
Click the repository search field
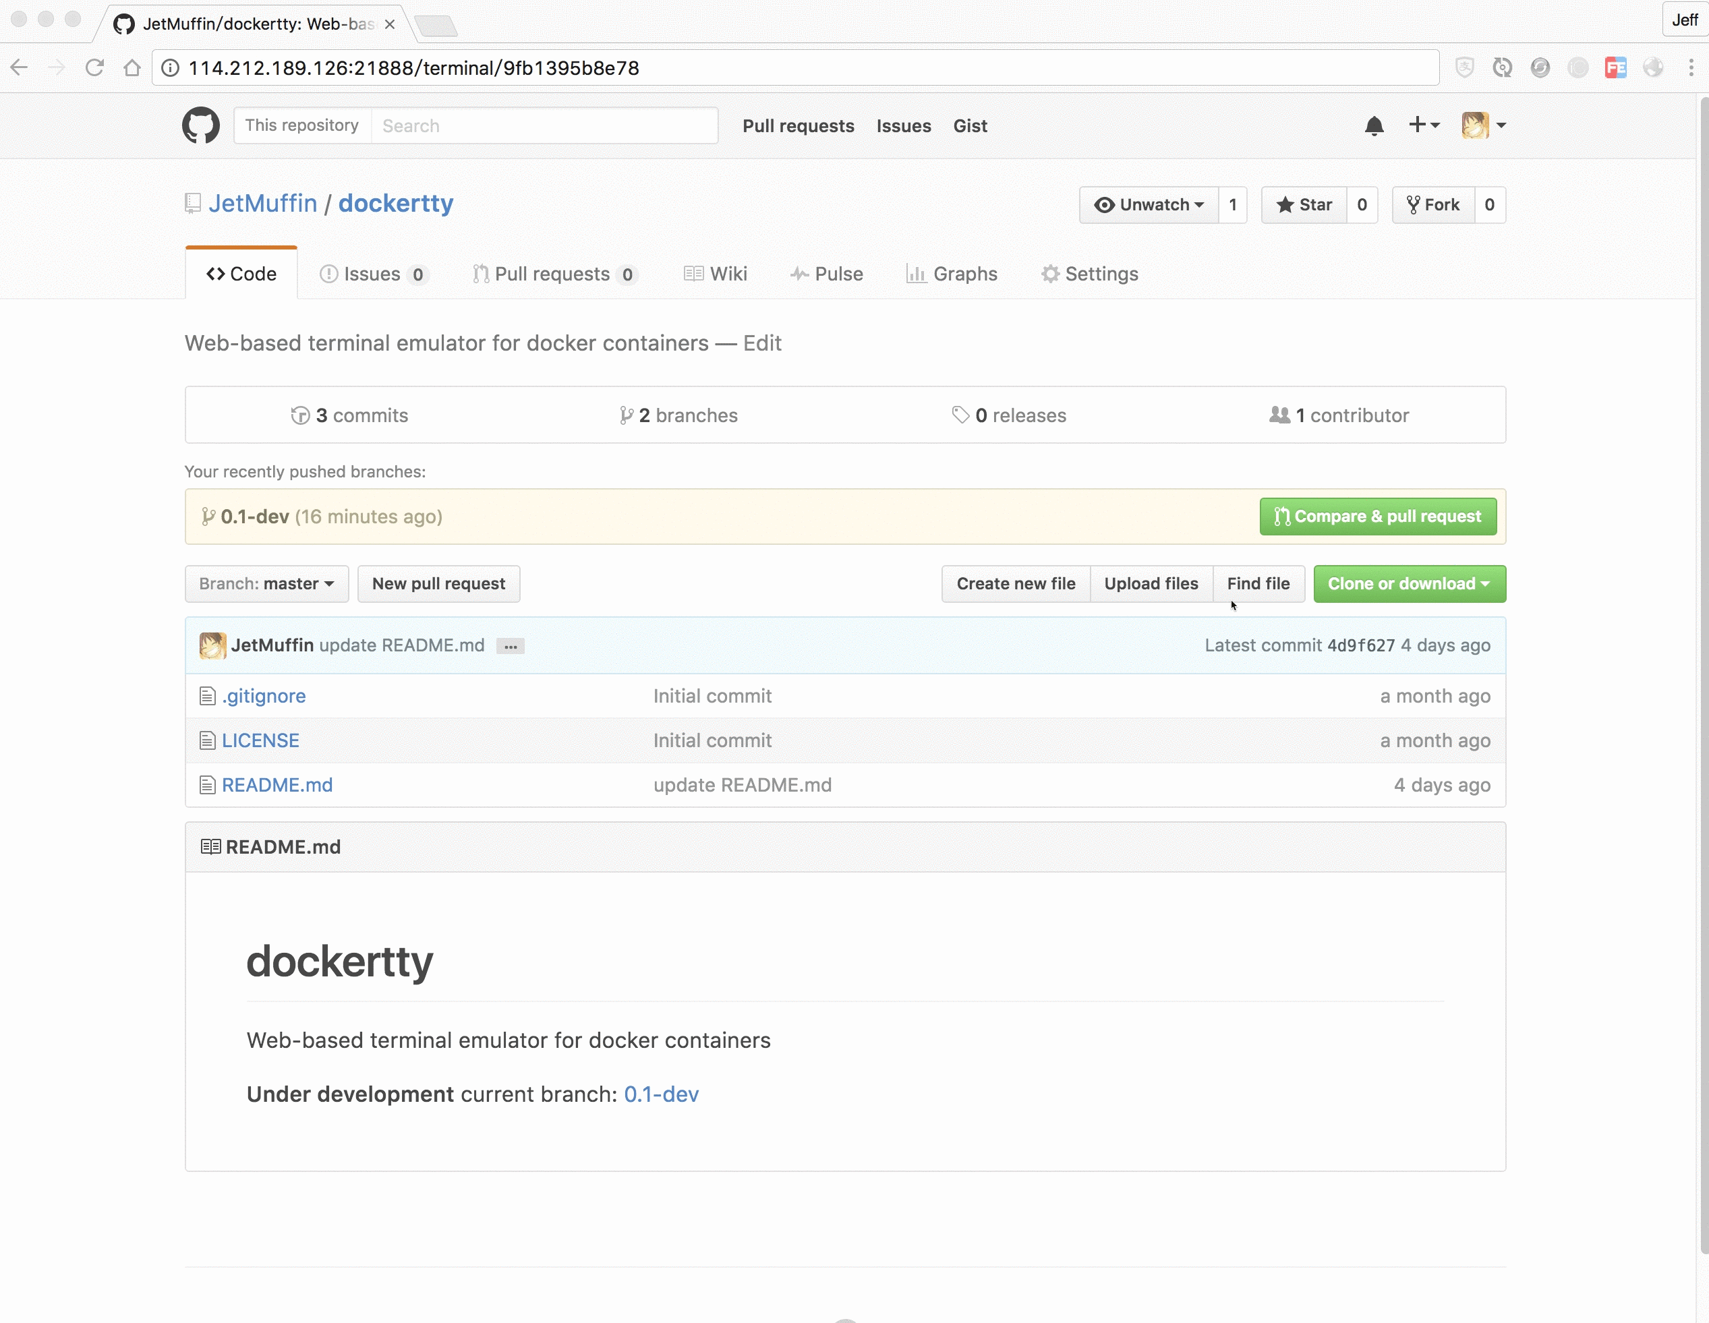[544, 126]
